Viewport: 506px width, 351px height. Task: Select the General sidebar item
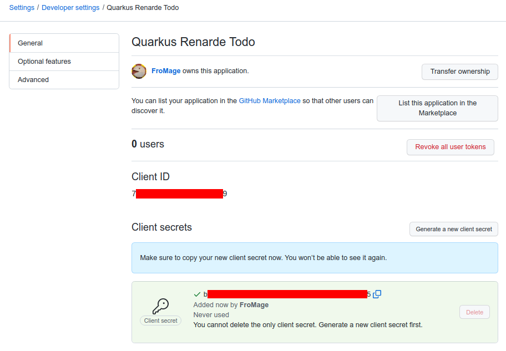tap(30, 43)
